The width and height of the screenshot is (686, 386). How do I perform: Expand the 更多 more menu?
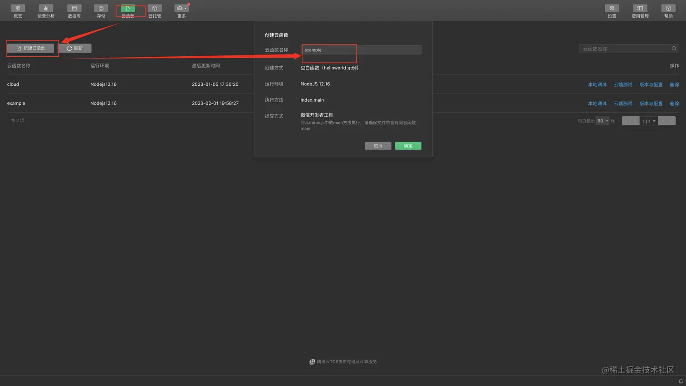181,11
